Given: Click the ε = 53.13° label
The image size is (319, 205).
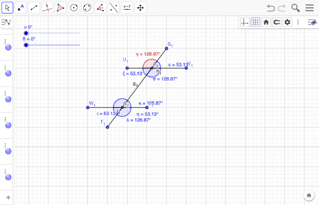Looking at the screenshot, I should coord(178,65).
